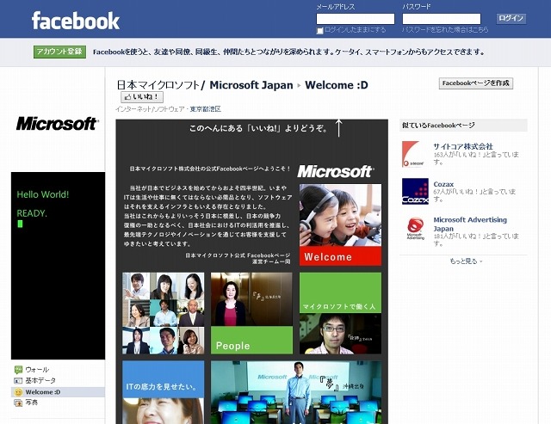Click the マイクロソフトで働く人 green tile

[x=340, y=292]
